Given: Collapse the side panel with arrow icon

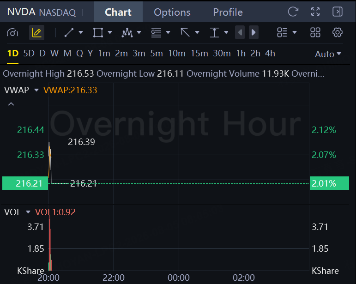Looking at the screenshot, I should click(x=338, y=12).
